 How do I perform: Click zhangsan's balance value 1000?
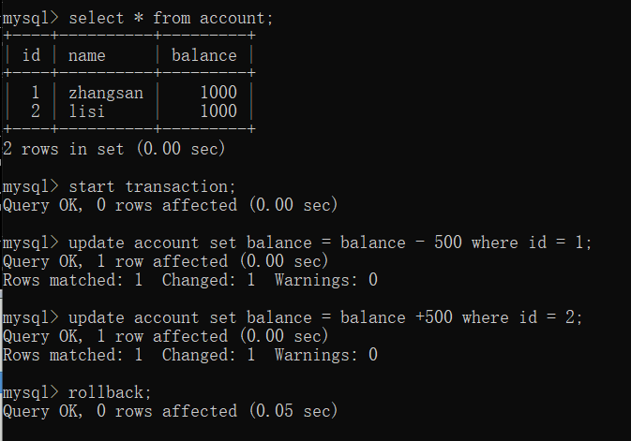218,93
